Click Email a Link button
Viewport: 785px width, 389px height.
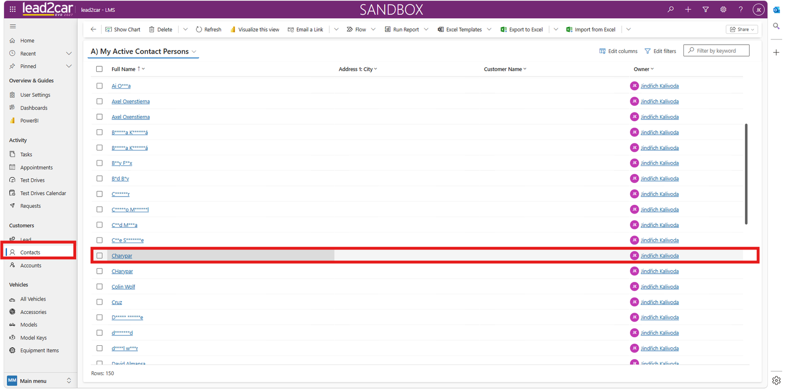click(x=305, y=29)
